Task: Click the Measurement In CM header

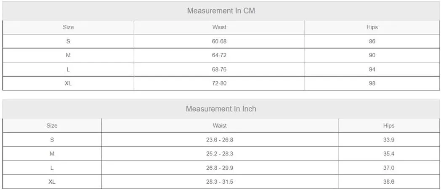Action: (221, 11)
